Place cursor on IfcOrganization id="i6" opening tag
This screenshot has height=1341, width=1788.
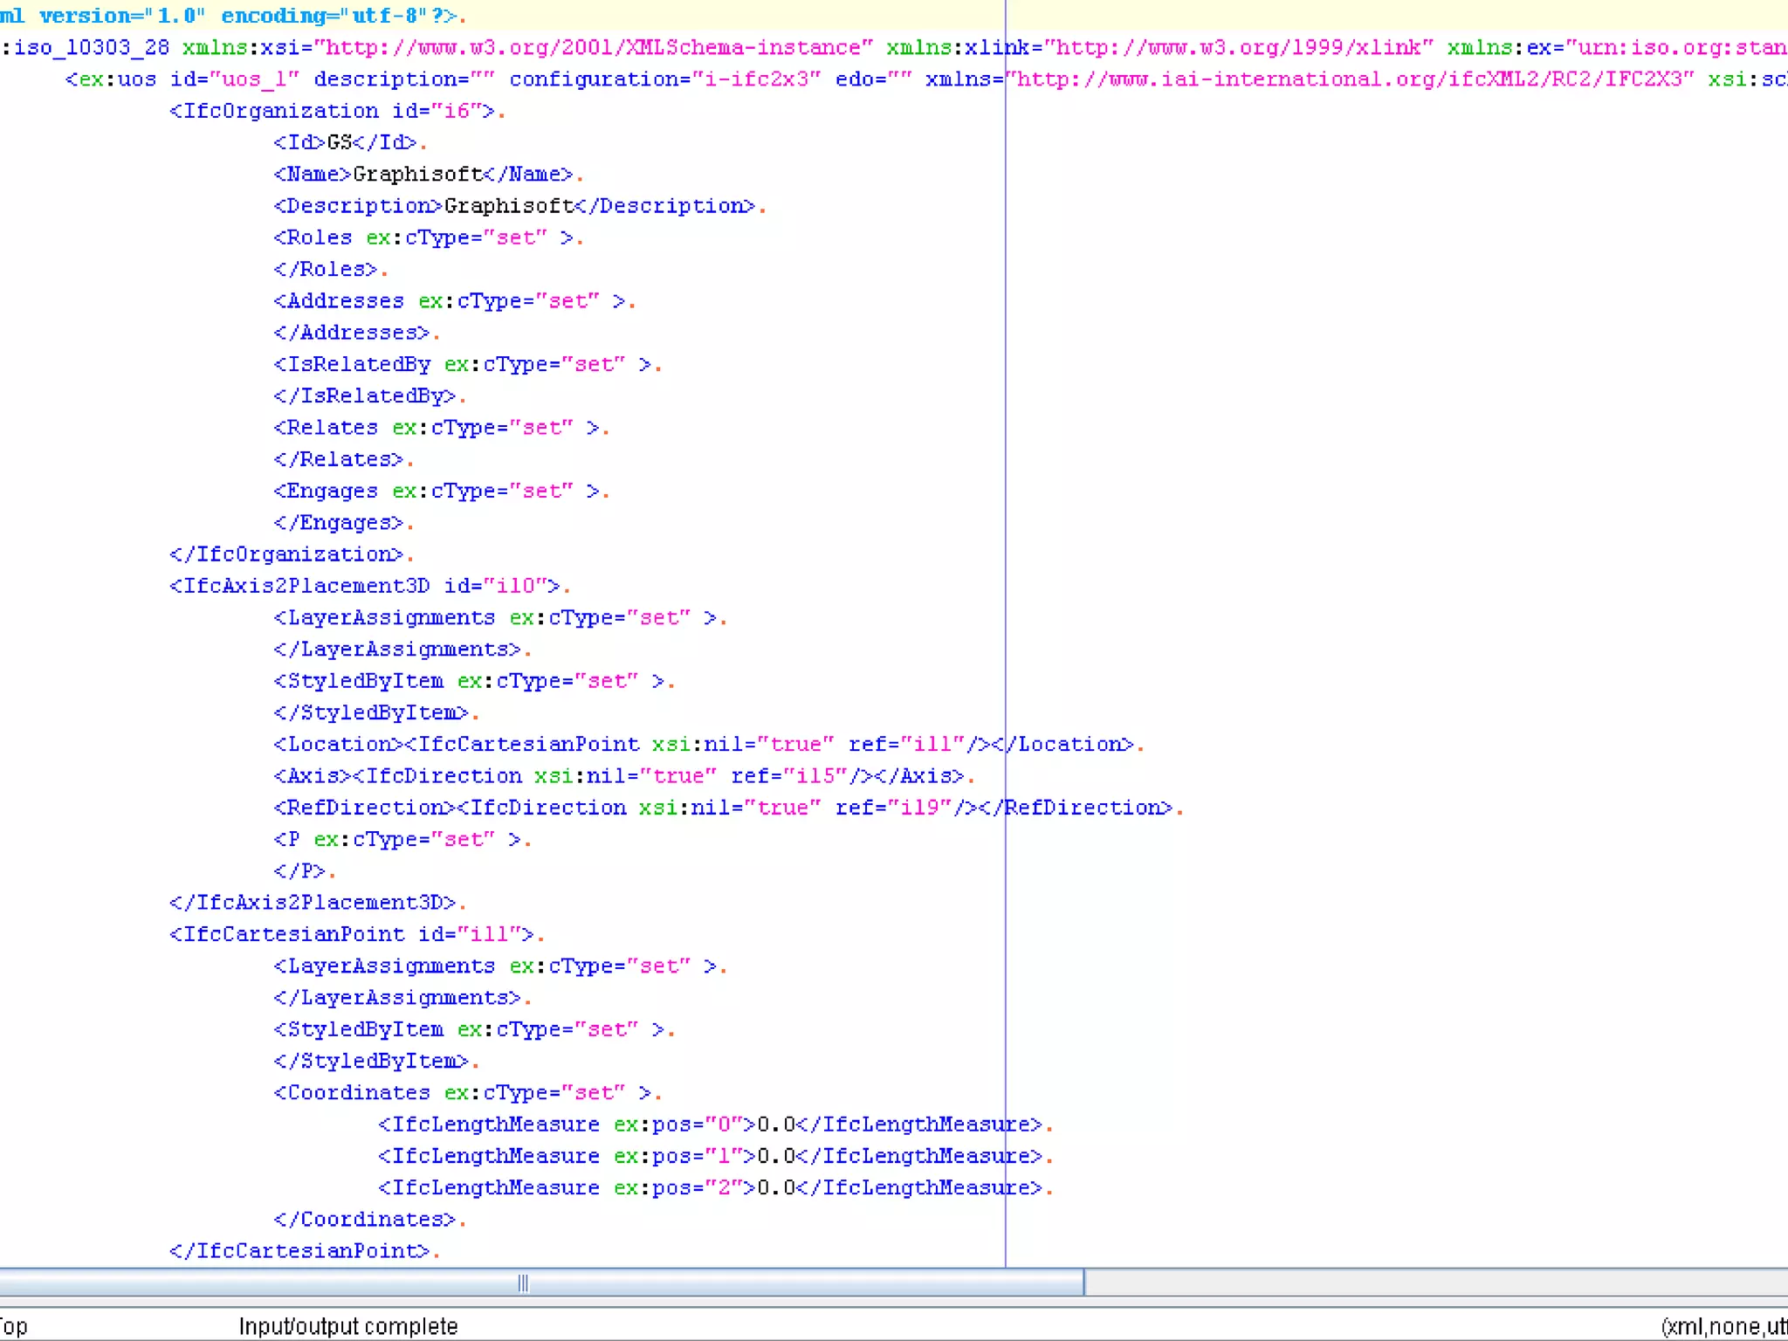332,111
